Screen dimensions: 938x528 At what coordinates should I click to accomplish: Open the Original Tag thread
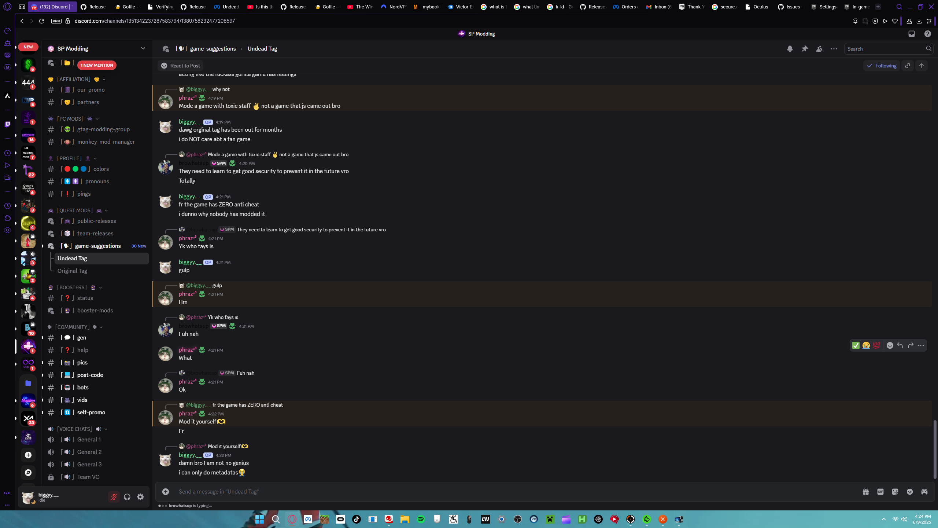(72, 271)
